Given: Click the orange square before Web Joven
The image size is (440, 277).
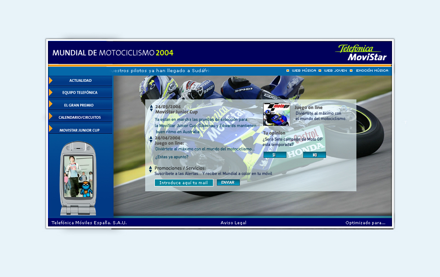Looking at the screenshot, I should (x=320, y=71).
